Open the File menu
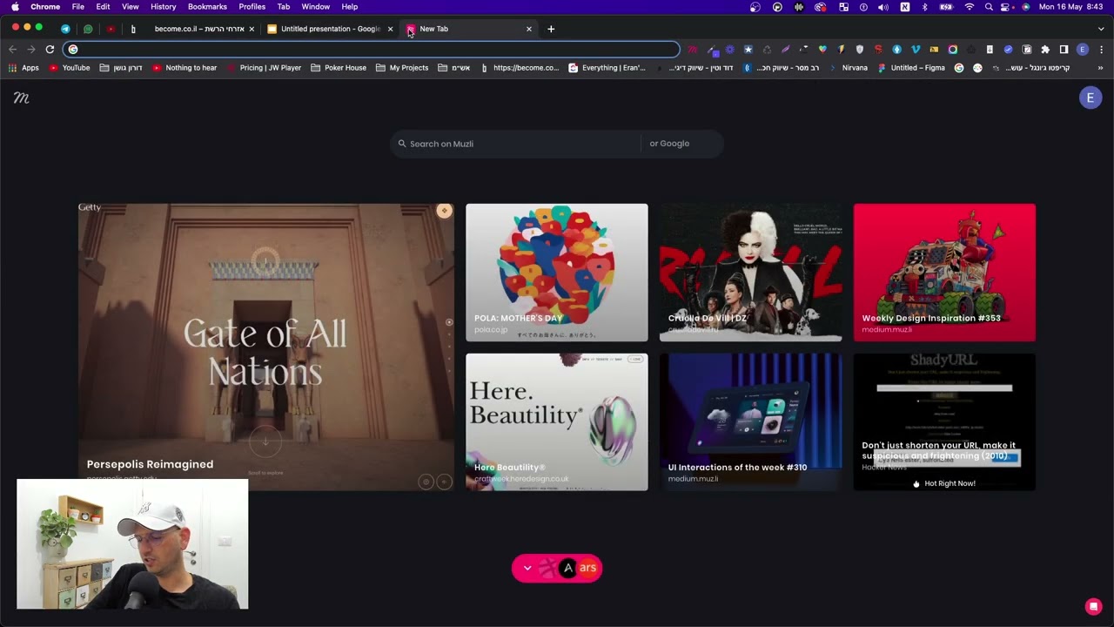 pyautogui.click(x=78, y=7)
